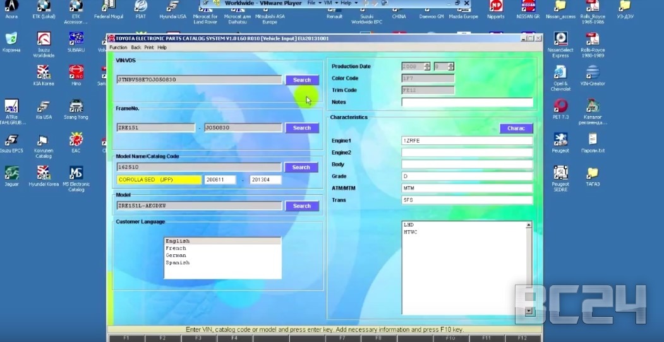
Task: Open the PET 7.3 desktop shortcut
Action: pos(560,106)
